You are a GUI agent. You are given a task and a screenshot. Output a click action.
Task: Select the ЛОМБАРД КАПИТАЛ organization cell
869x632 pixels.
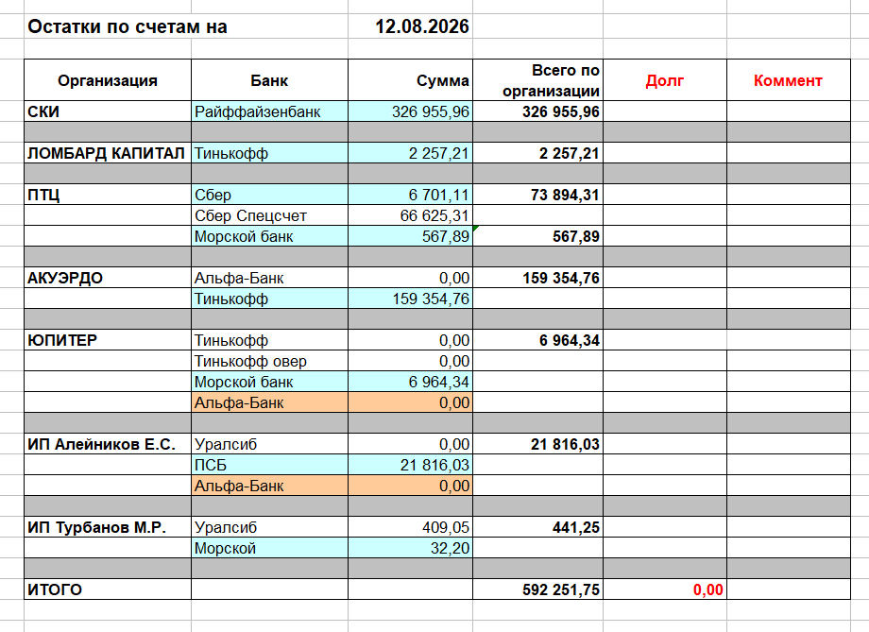point(108,153)
